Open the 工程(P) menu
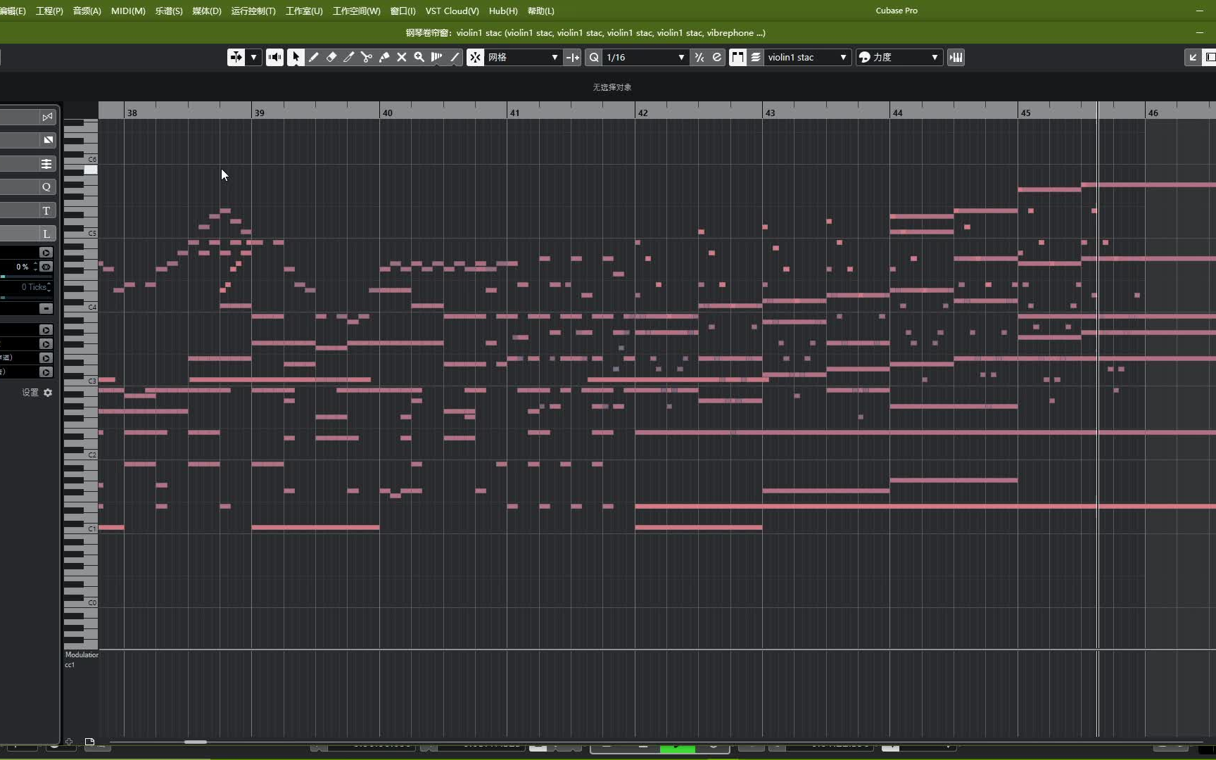 [x=49, y=11]
